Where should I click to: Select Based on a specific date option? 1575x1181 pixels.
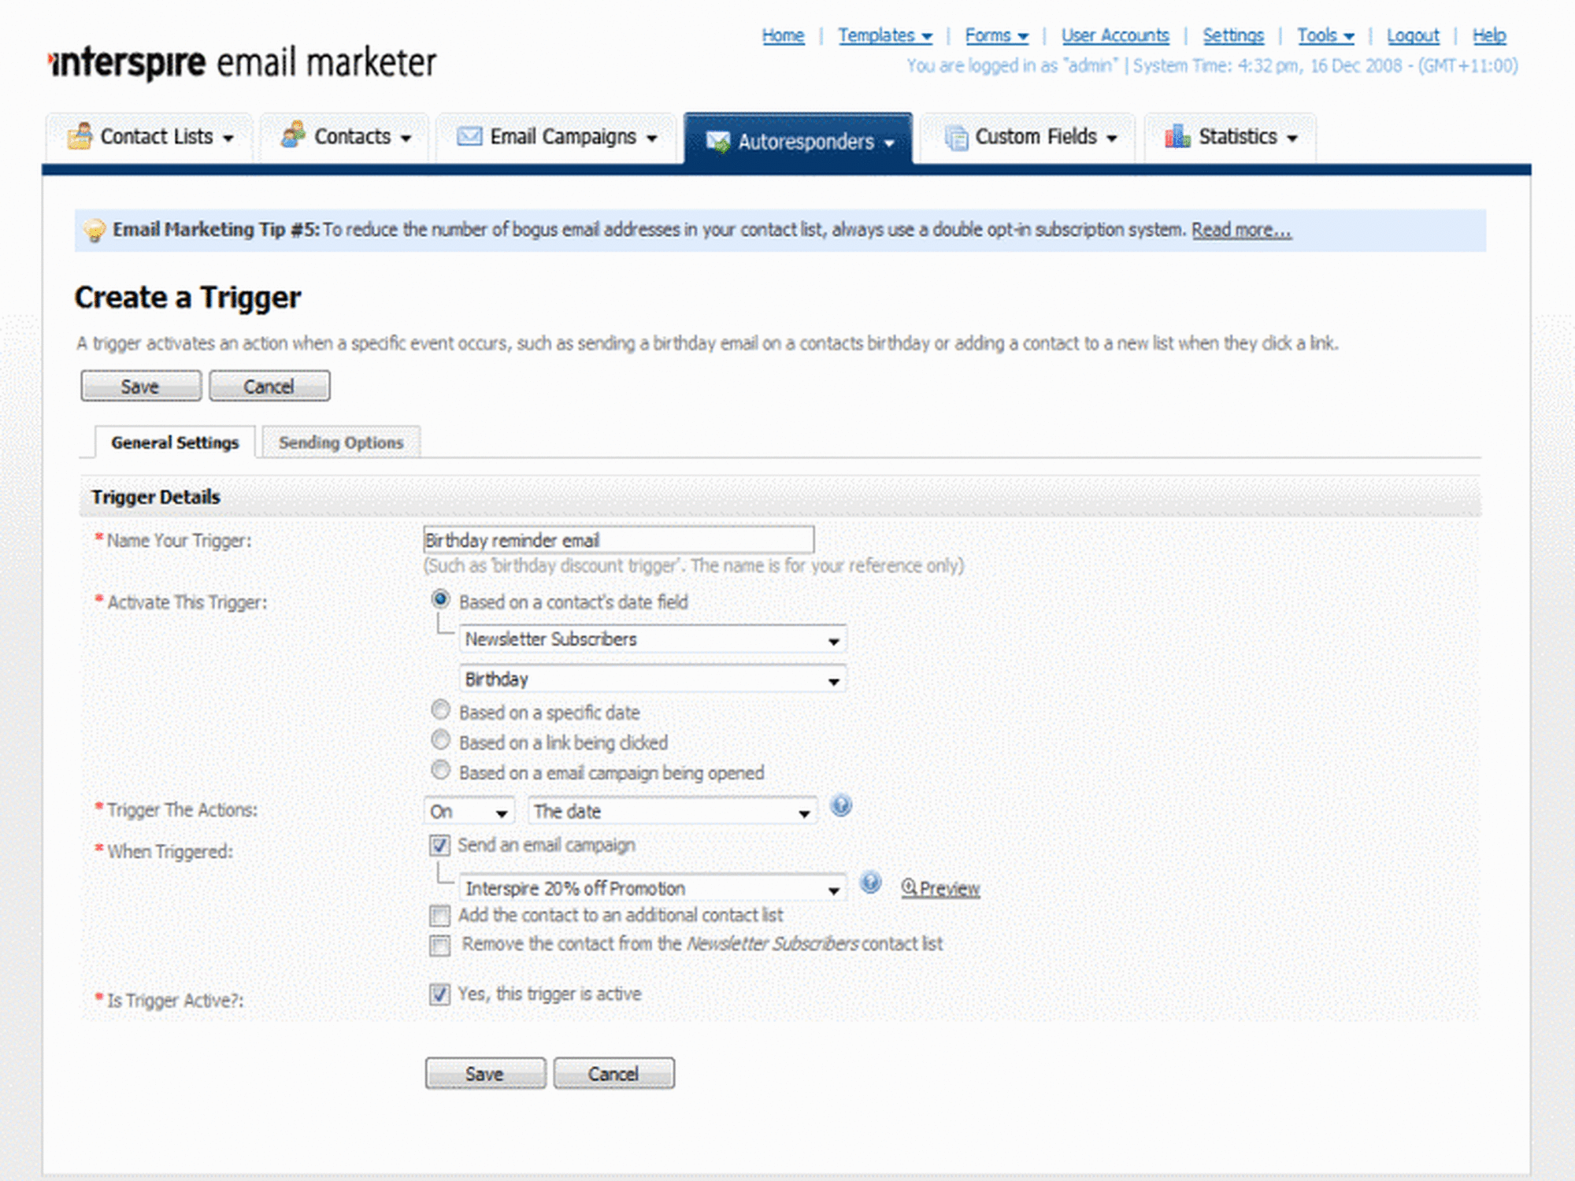[440, 710]
